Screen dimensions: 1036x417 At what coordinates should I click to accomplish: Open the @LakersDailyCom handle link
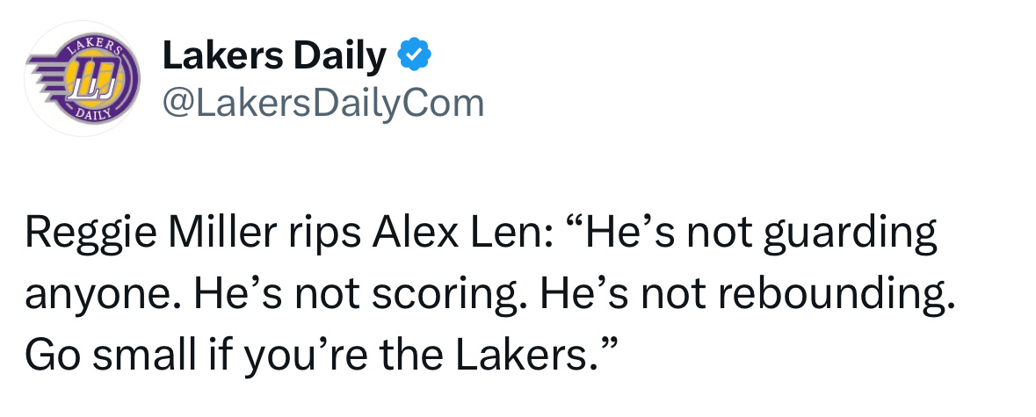[x=323, y=104]
